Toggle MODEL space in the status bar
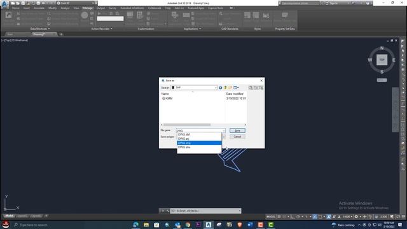 271,216
